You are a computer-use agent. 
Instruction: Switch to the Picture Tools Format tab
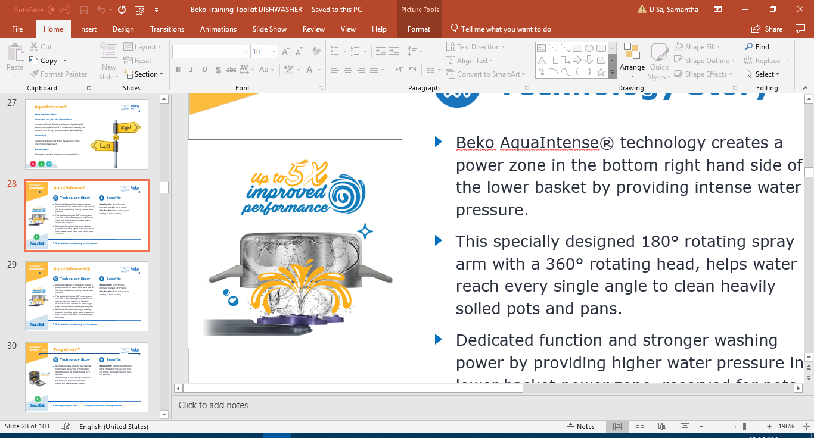point(419,29)
